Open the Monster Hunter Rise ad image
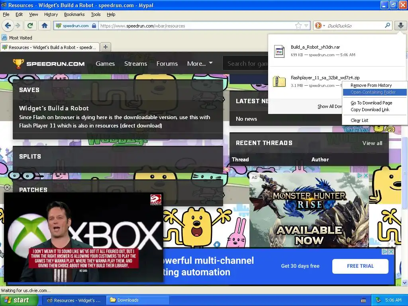The height and width of the screenshot is (306, 408). tap(309, 210)
